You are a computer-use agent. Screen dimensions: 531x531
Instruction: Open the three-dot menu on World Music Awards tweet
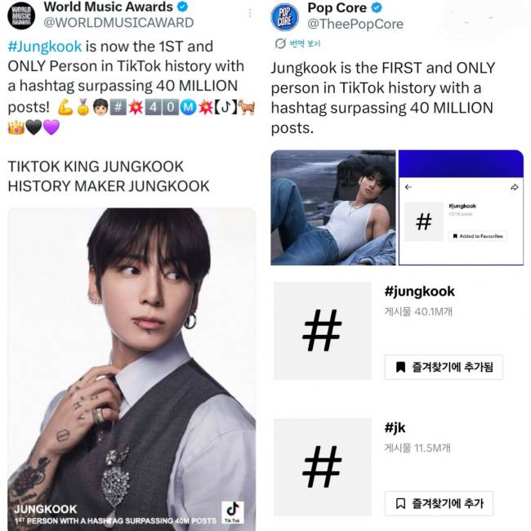[250, 13]
